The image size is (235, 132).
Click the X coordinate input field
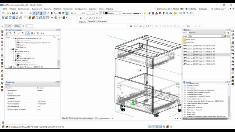(8, 26)
